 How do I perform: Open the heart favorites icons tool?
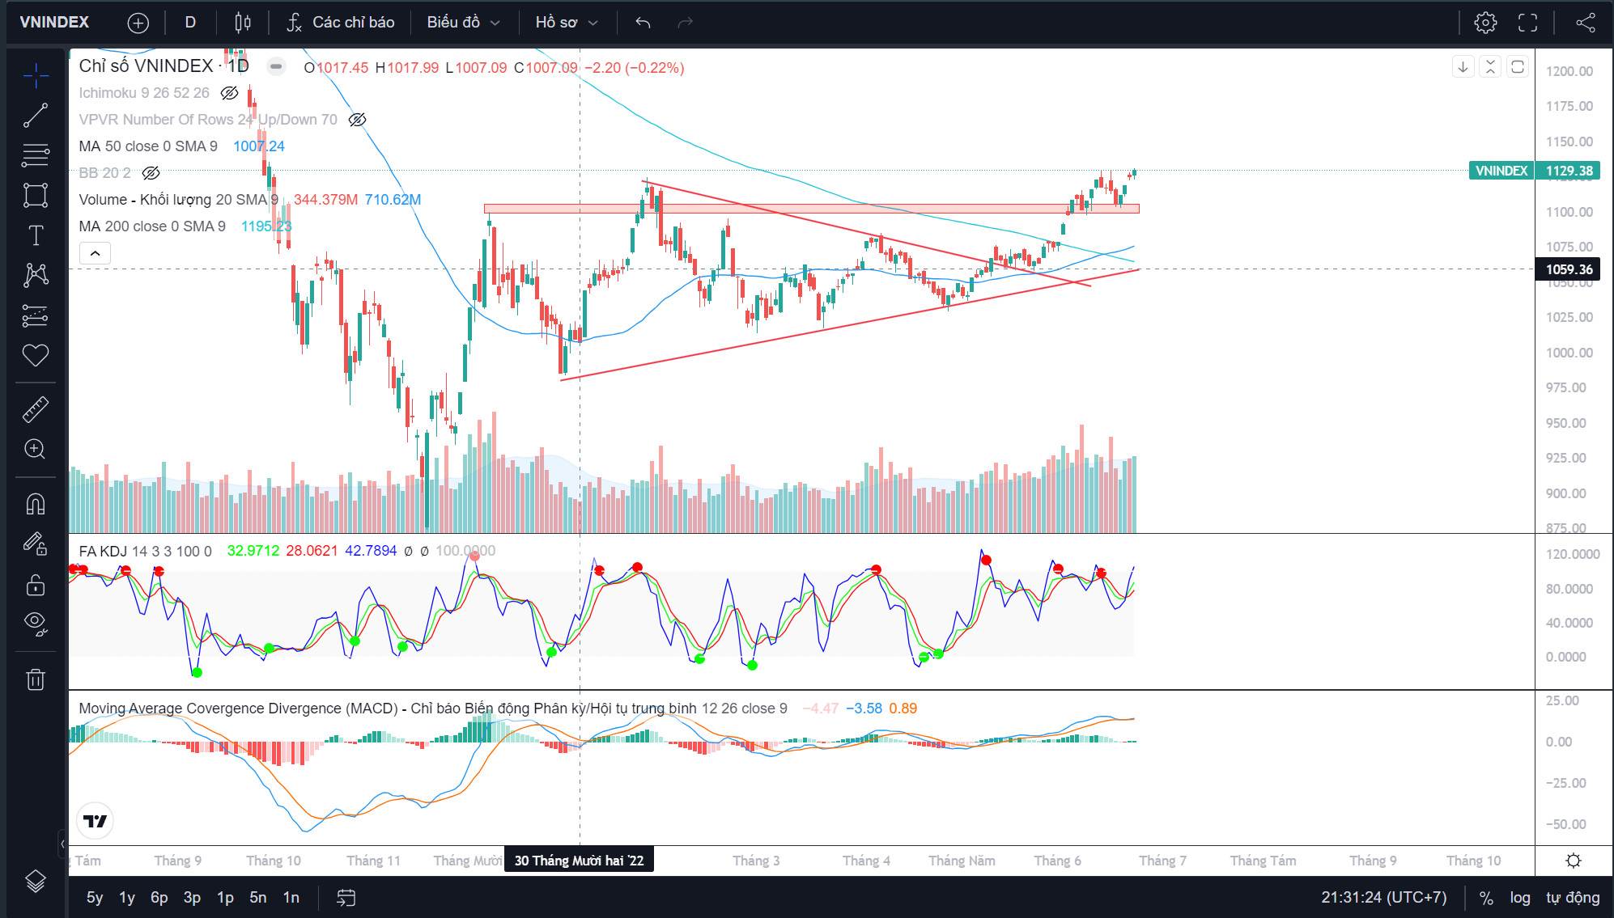point(36,355)
